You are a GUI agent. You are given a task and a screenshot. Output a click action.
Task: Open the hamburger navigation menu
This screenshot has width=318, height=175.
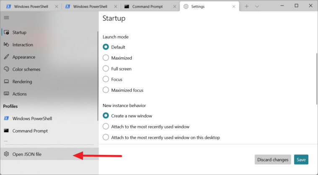6,18
